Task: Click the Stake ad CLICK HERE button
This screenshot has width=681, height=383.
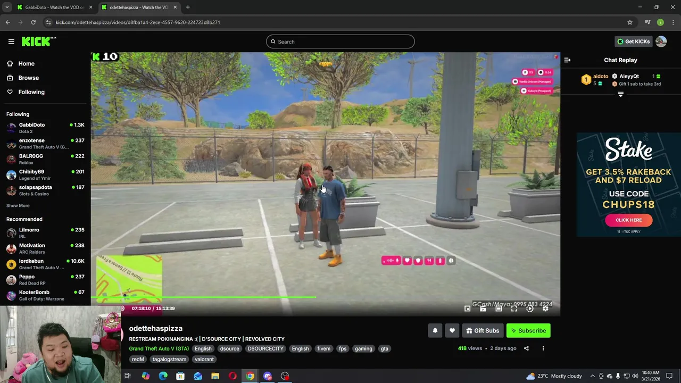Action: point(628,220)
